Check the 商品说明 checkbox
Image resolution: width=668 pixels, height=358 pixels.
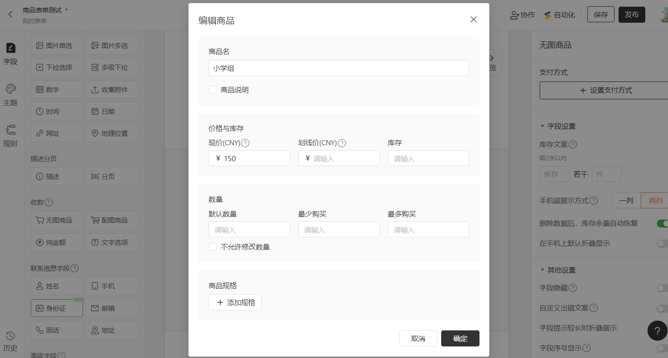[x=213, y=89]
